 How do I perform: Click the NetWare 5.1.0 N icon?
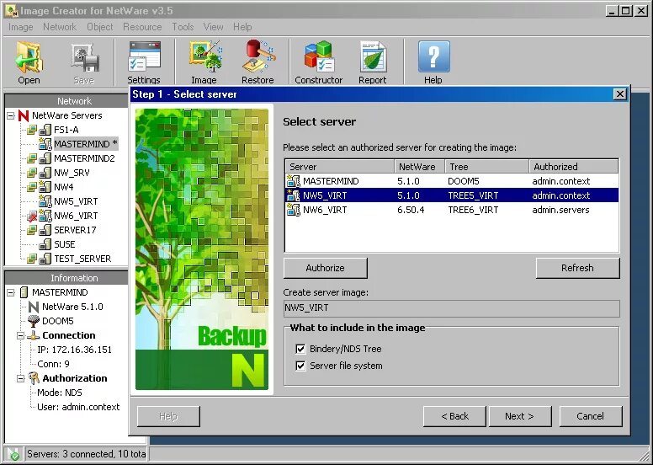coord(34,307)
